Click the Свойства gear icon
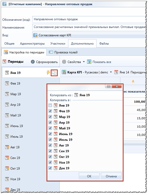Screen dimensions: 149x195 click(x=64, y=62)
